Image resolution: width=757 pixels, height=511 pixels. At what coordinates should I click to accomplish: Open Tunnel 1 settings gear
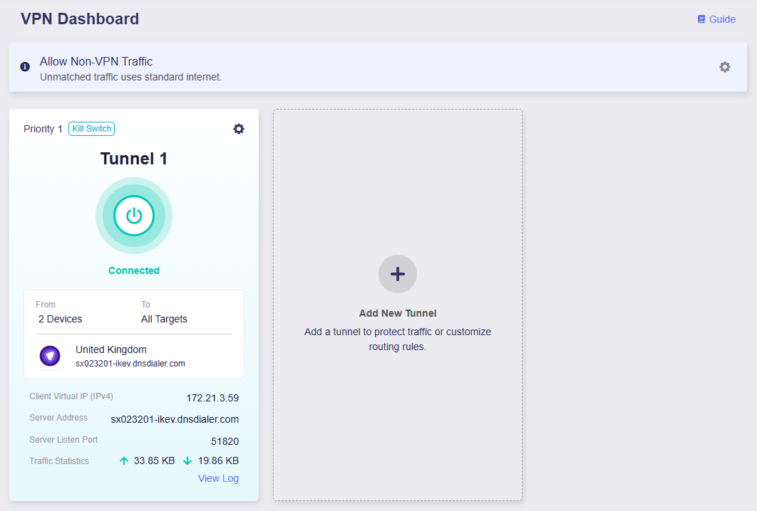(239, 129)
